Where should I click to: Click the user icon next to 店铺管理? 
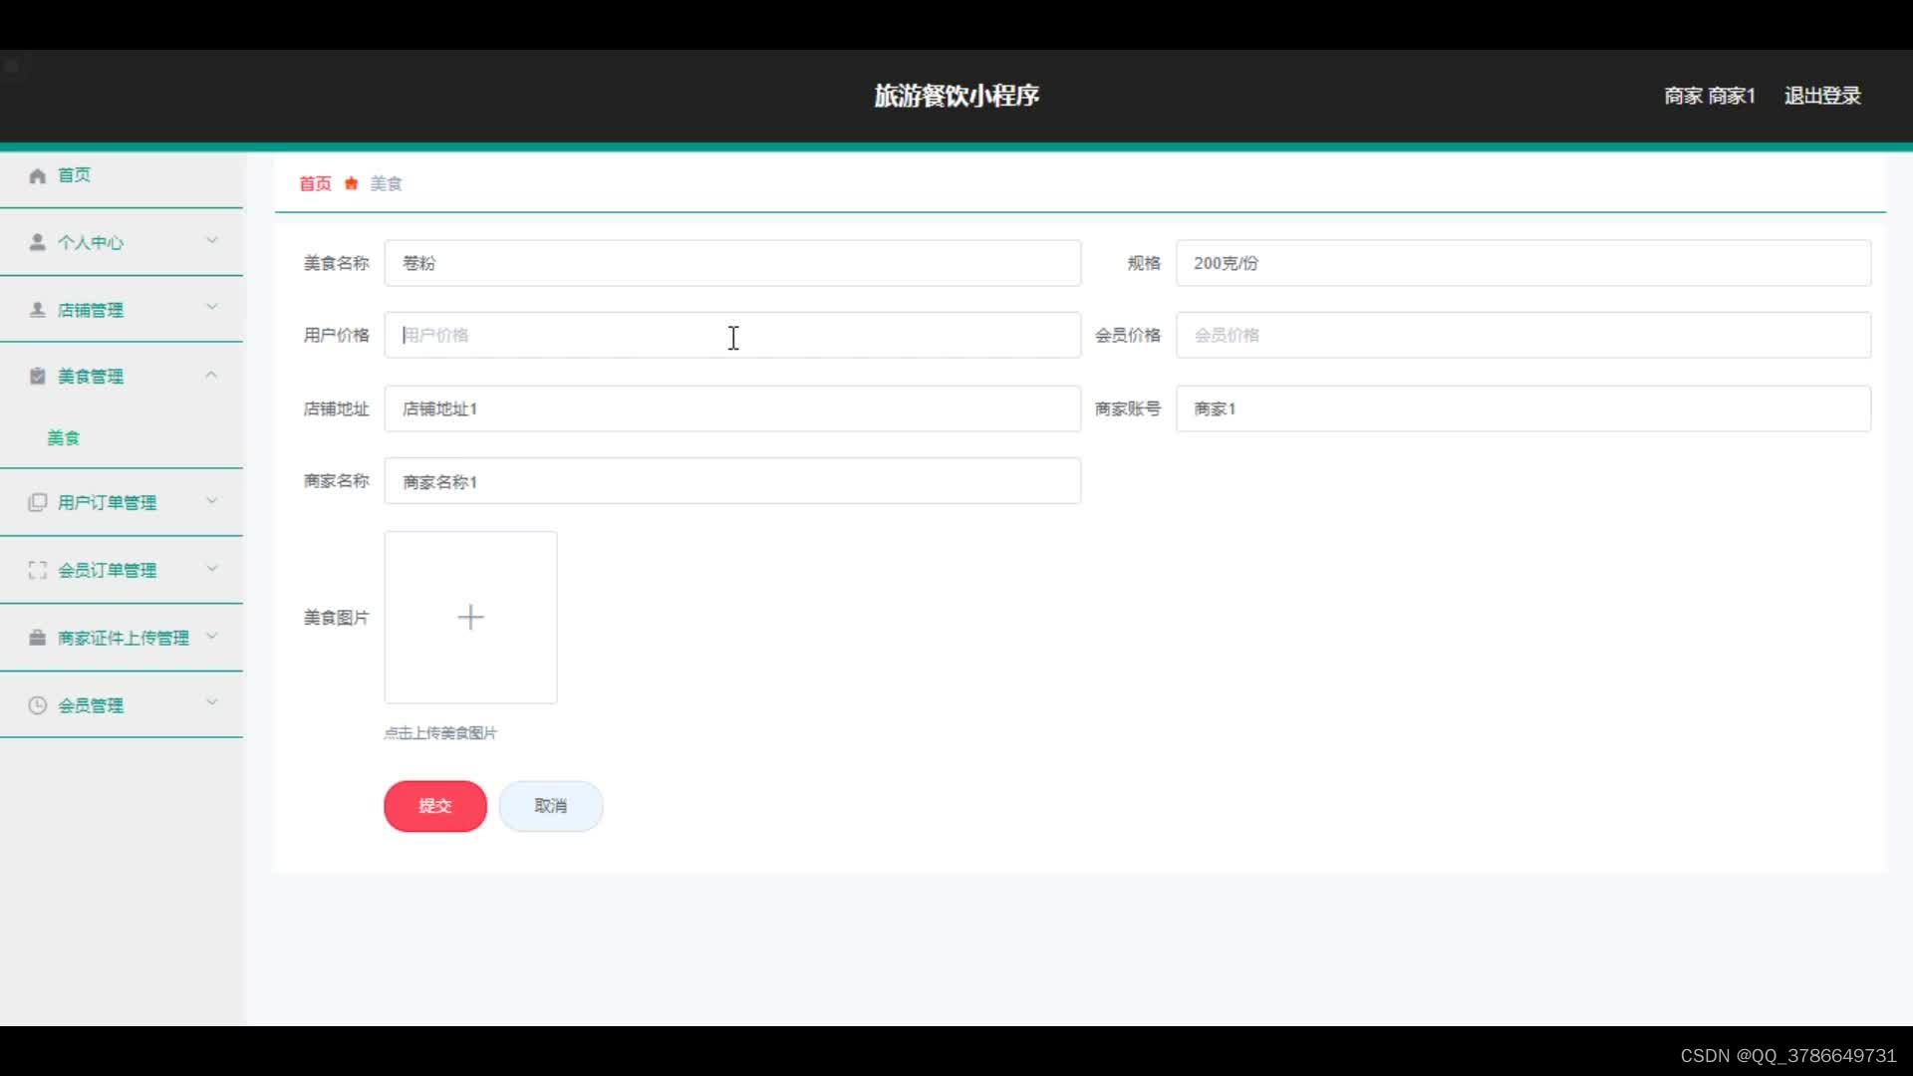pos(38,310)
